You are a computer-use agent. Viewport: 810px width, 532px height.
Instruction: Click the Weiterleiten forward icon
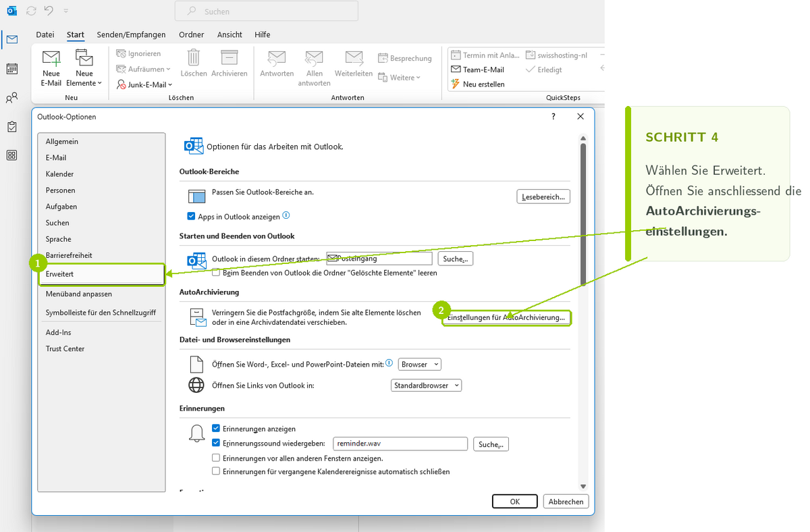(354, 57)
